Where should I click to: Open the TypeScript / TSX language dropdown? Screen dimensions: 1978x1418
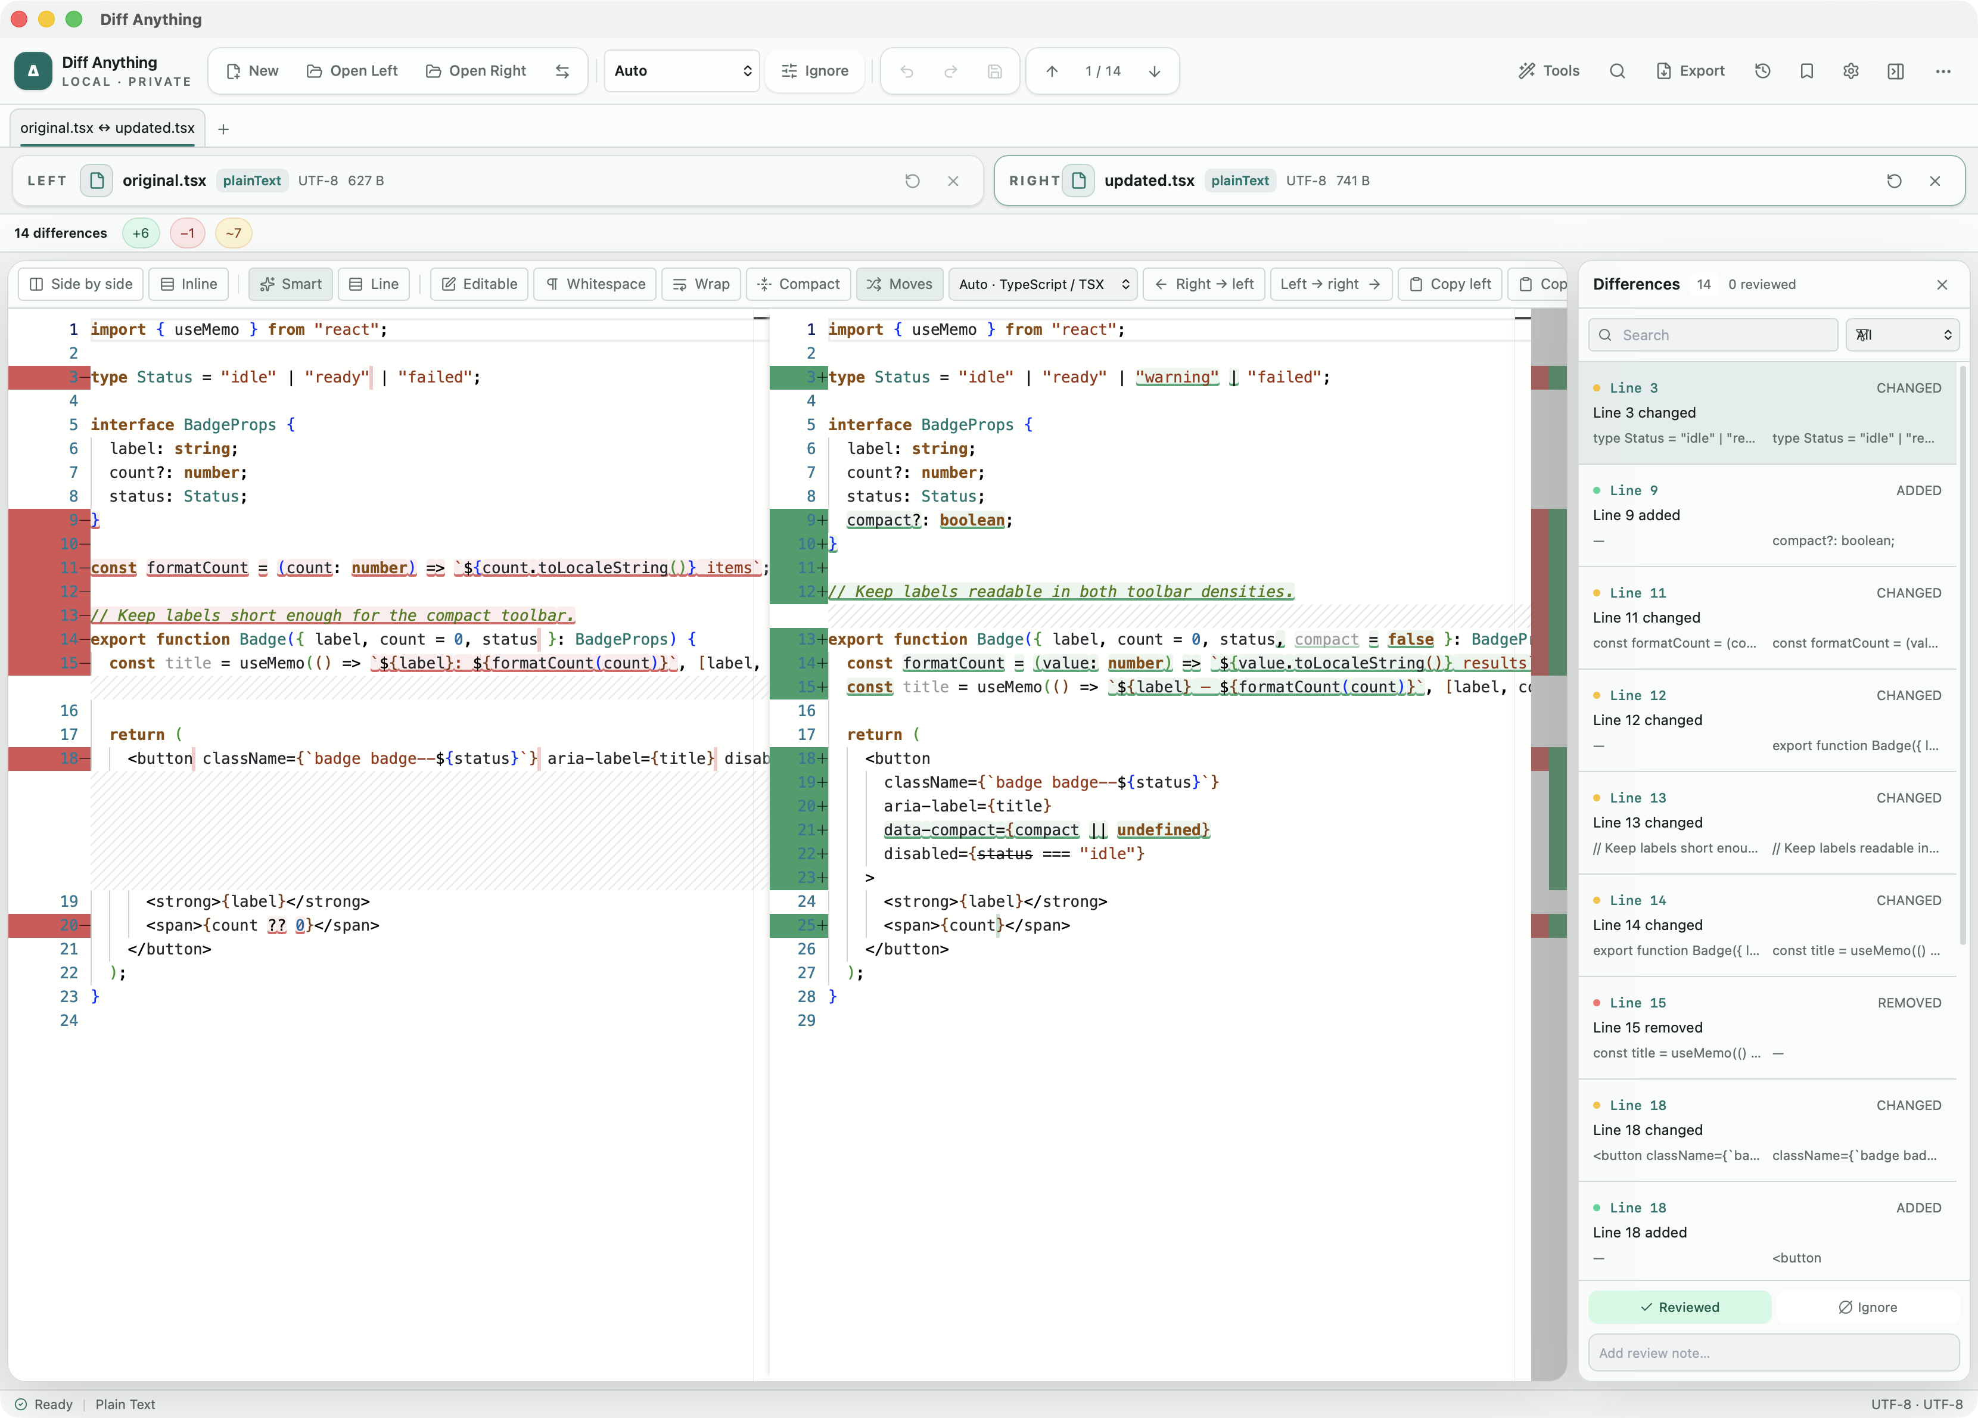1043,284
